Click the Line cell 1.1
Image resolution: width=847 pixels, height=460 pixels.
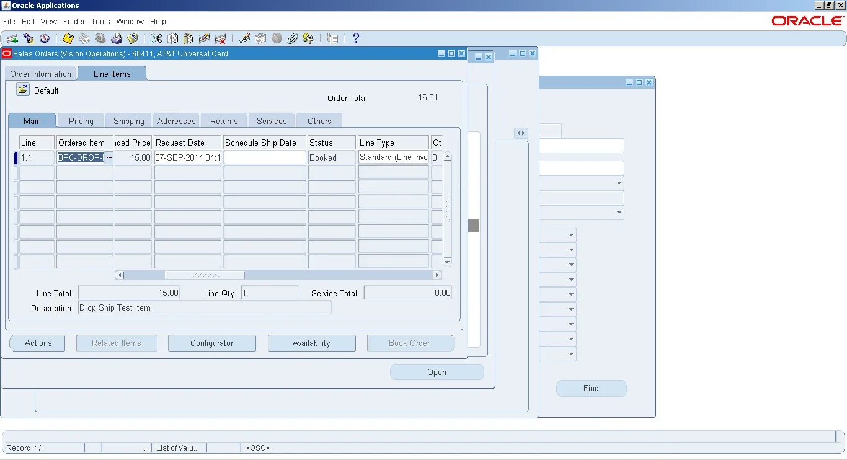pyautogui.click(x=37, y=157)
